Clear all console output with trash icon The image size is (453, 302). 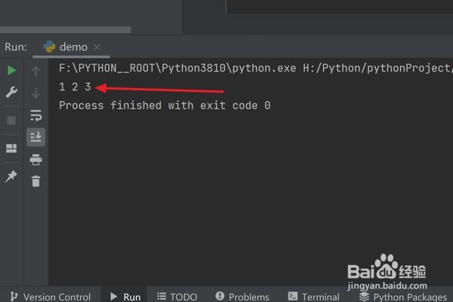click(35, 181)
